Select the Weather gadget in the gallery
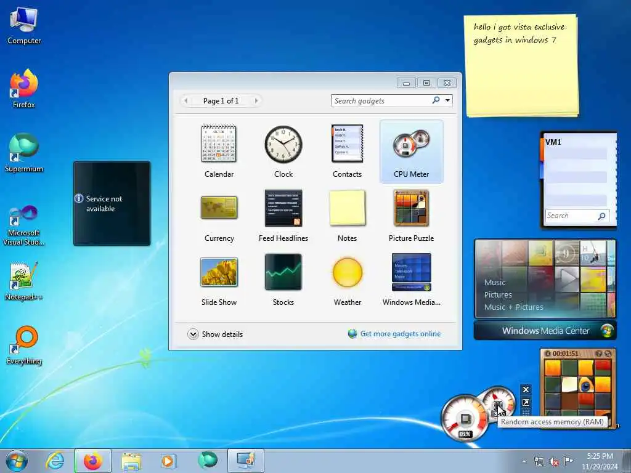Viewport: 631px width, 473px height. tap(348, 280)
